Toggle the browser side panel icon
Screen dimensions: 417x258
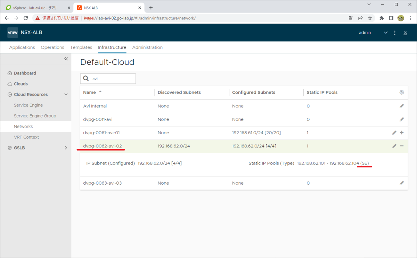(391, 18)
